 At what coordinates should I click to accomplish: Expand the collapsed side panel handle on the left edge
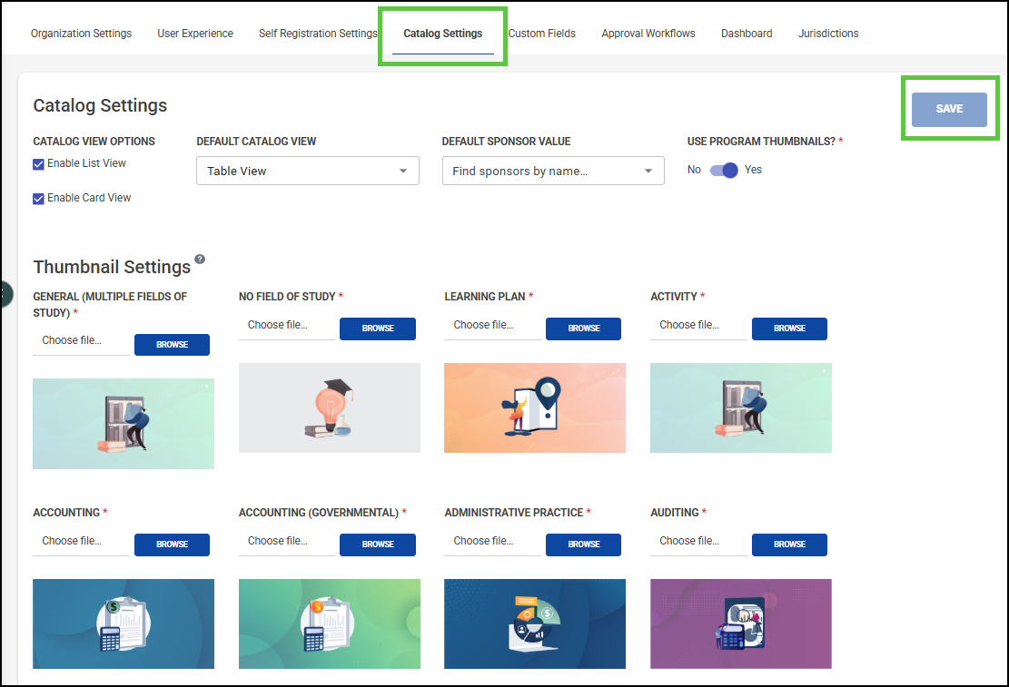[x=5, y=294]
